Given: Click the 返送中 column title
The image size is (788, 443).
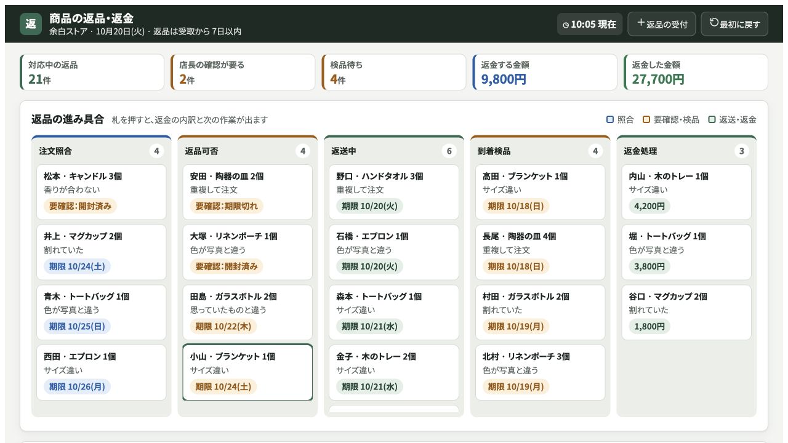Looking at the screenshot, I should coord(344,151).
